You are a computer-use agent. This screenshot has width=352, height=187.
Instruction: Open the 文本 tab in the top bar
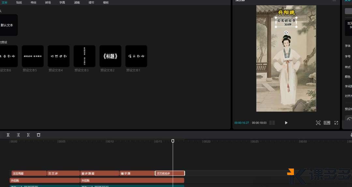(x=5, y=3)
